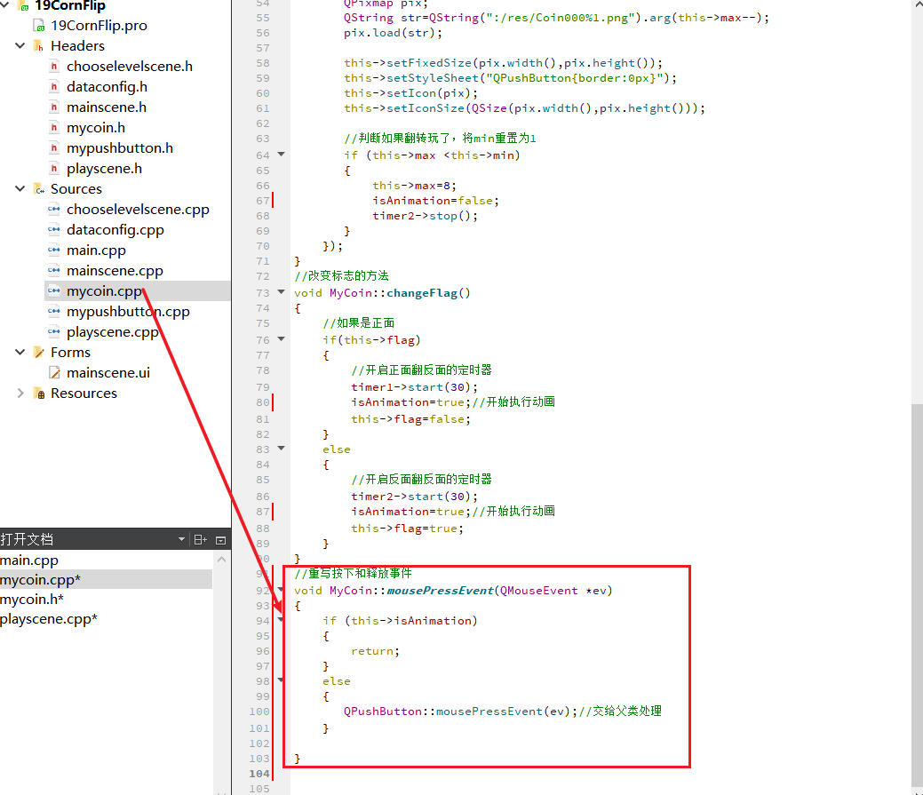Open dataconfig.cpp source file
The width and height of the screenshot is (923, 795).
click(115, 229)
